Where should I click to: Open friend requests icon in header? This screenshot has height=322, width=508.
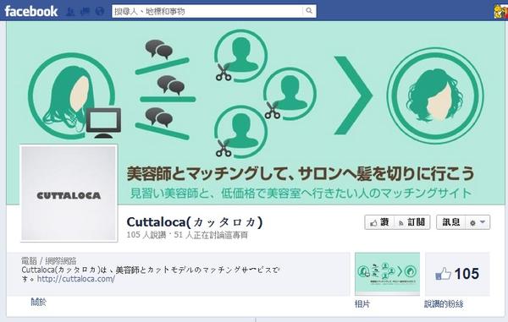[x=70, y=12]
